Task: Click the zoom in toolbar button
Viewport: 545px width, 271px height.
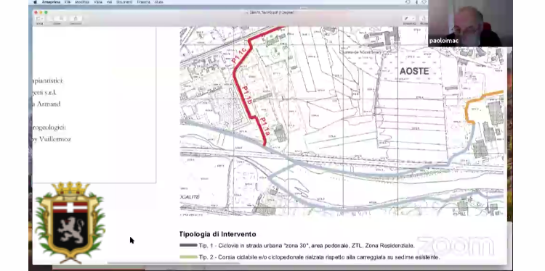Action: pos(62,18)
